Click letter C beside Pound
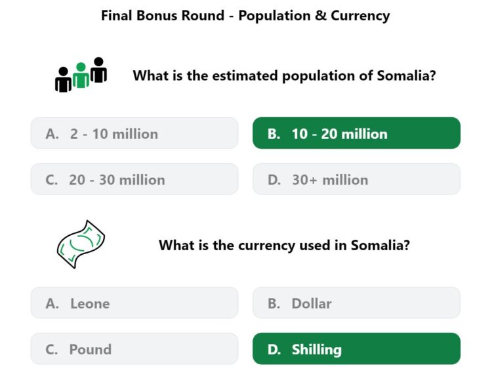The image size is (492, 376). pos(52,349)
